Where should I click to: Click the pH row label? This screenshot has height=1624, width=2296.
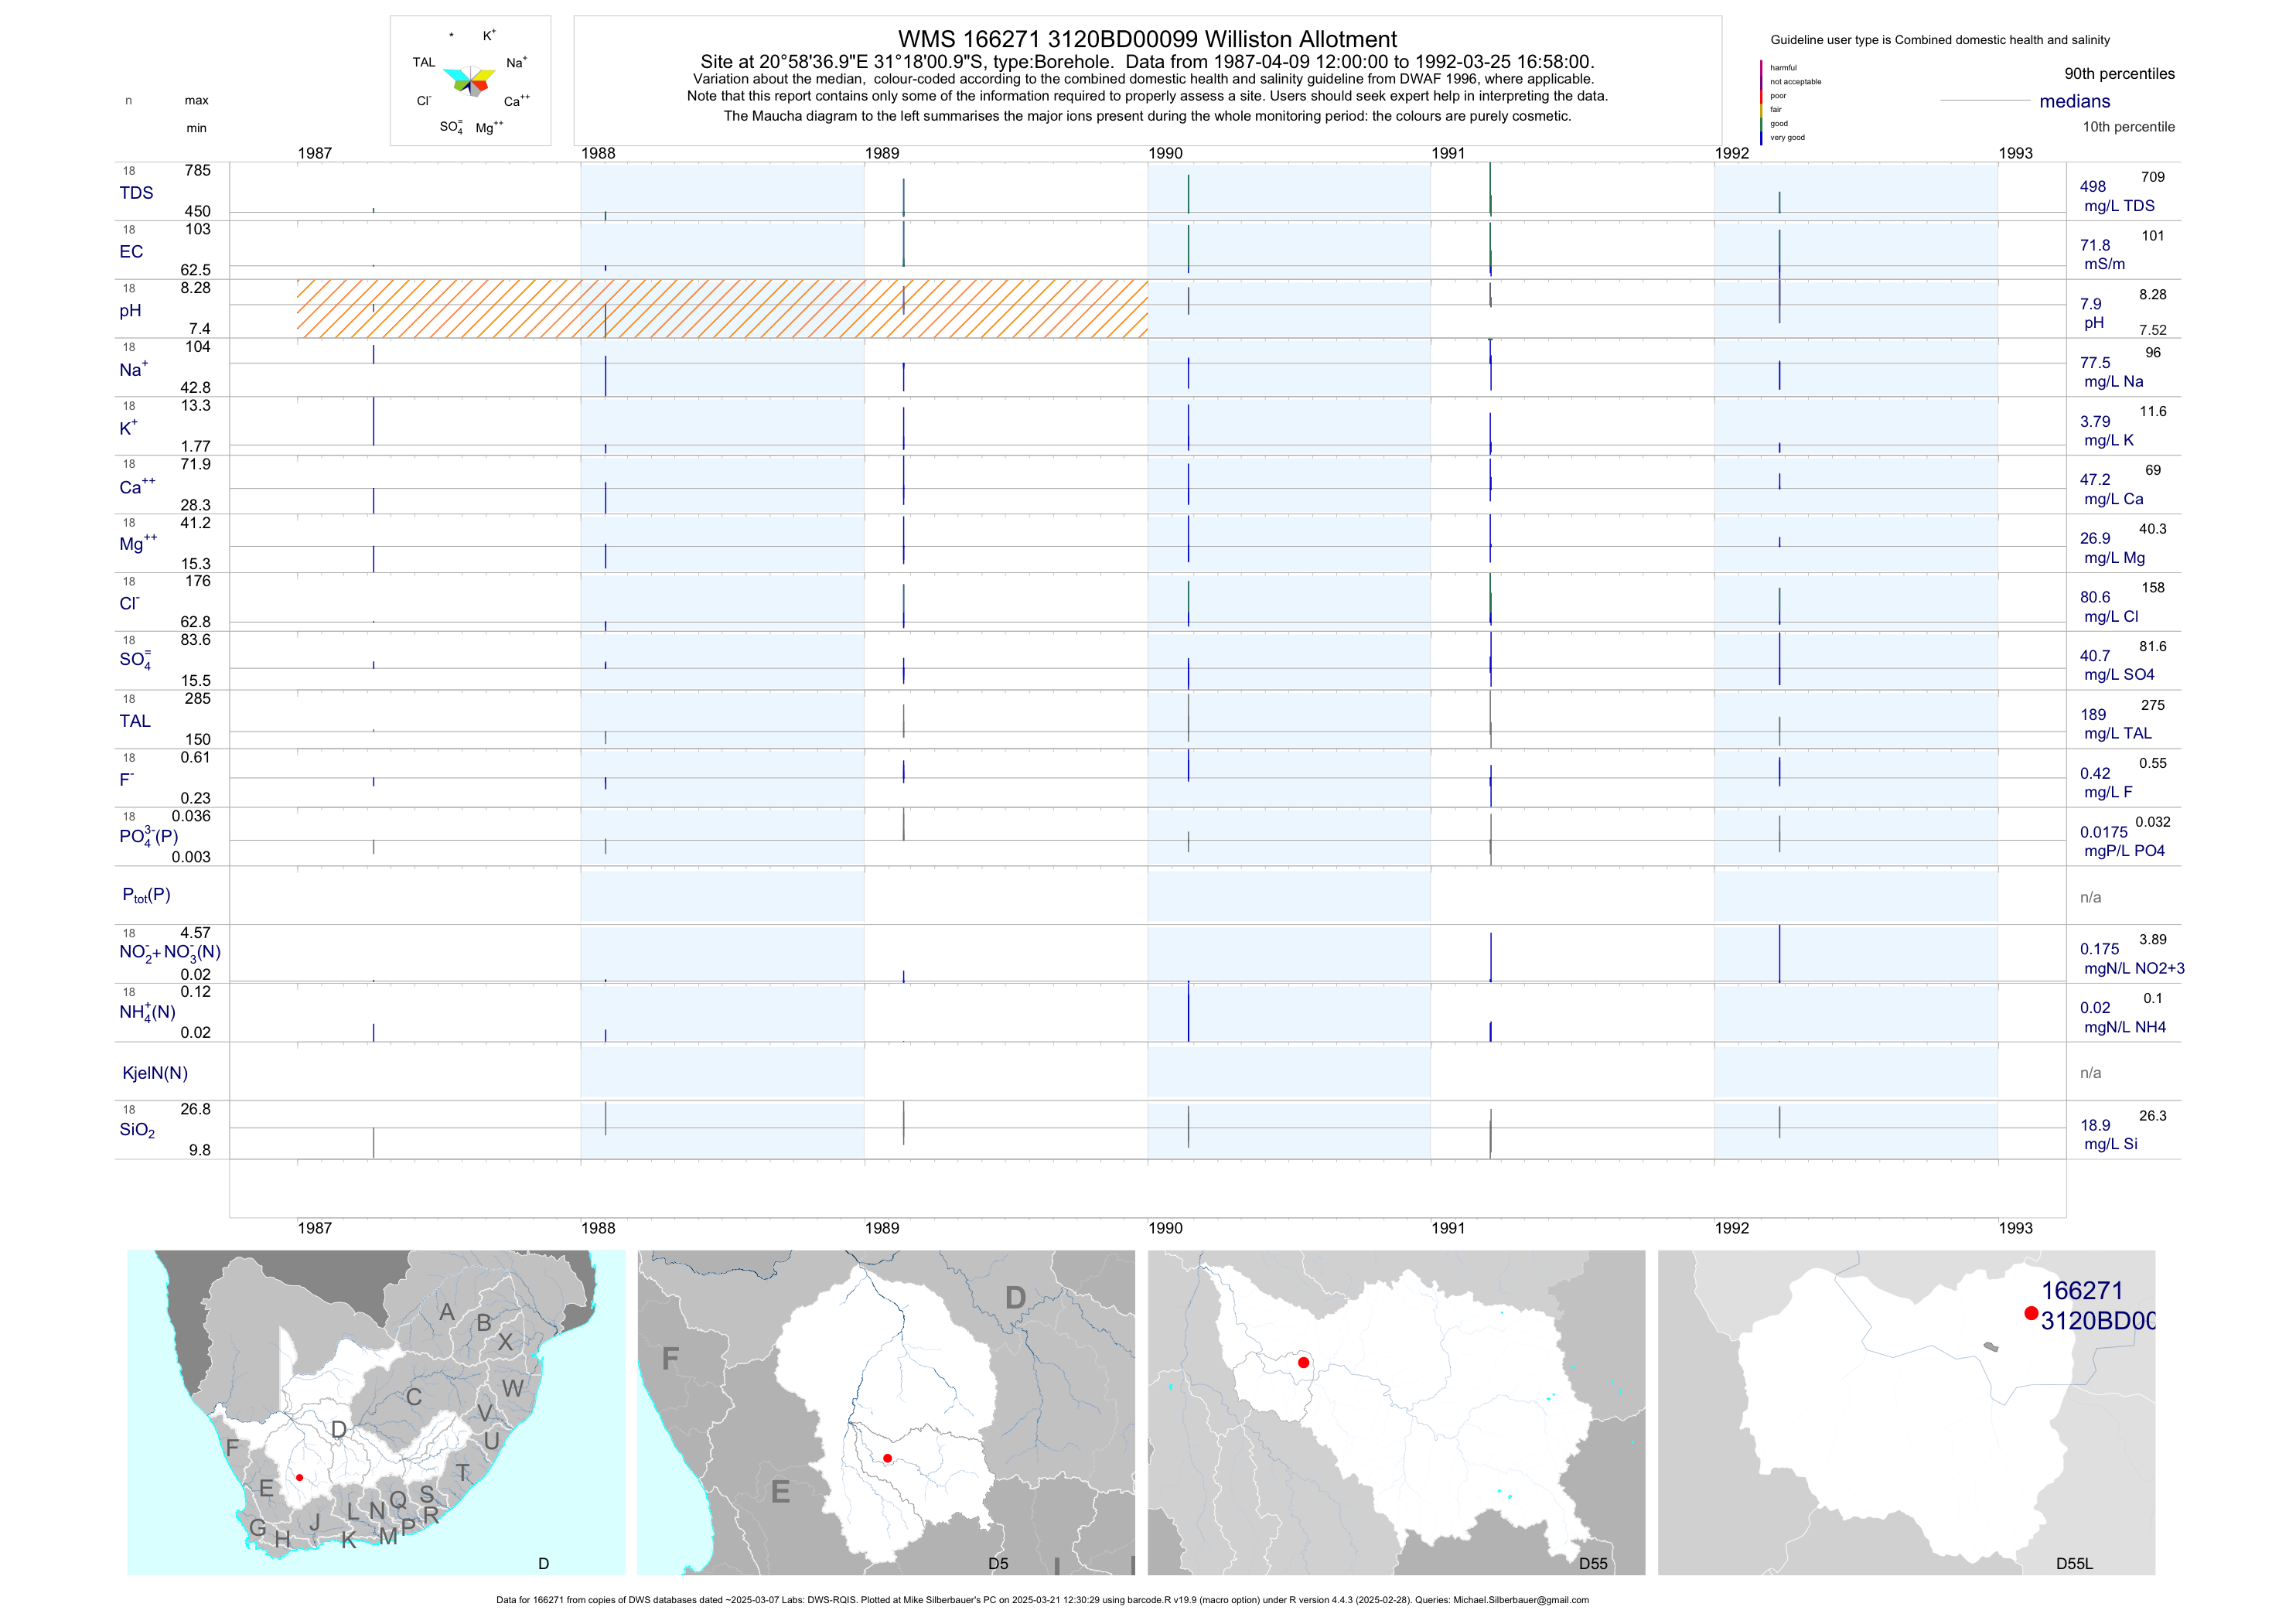coord(130,311)
